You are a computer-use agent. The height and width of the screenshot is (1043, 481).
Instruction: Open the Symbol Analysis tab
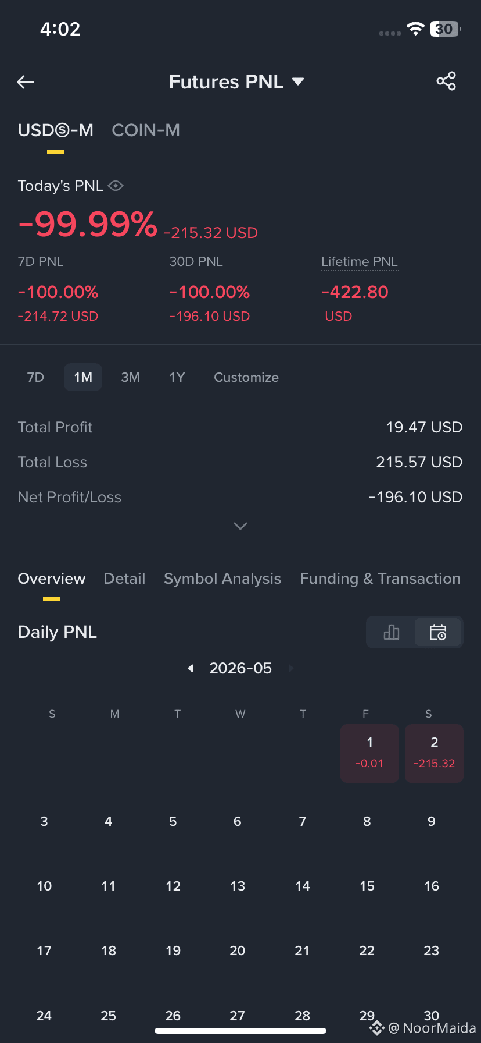point(222,579)
